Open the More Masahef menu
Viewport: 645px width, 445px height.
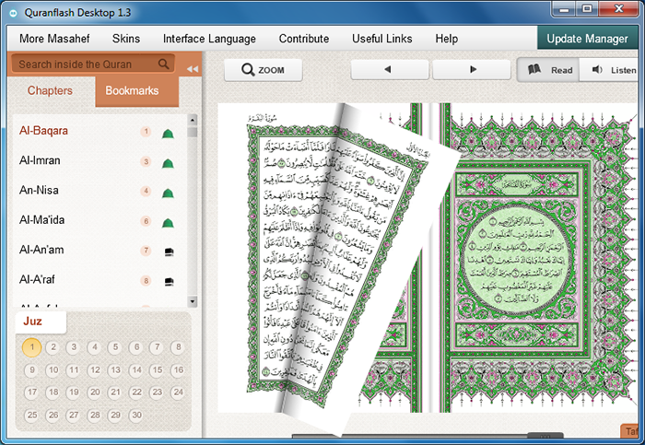pos(55,39)
